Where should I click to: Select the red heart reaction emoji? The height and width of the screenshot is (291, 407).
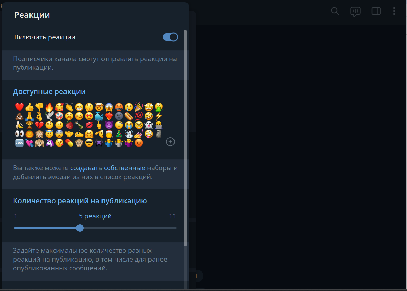point(20,107)
